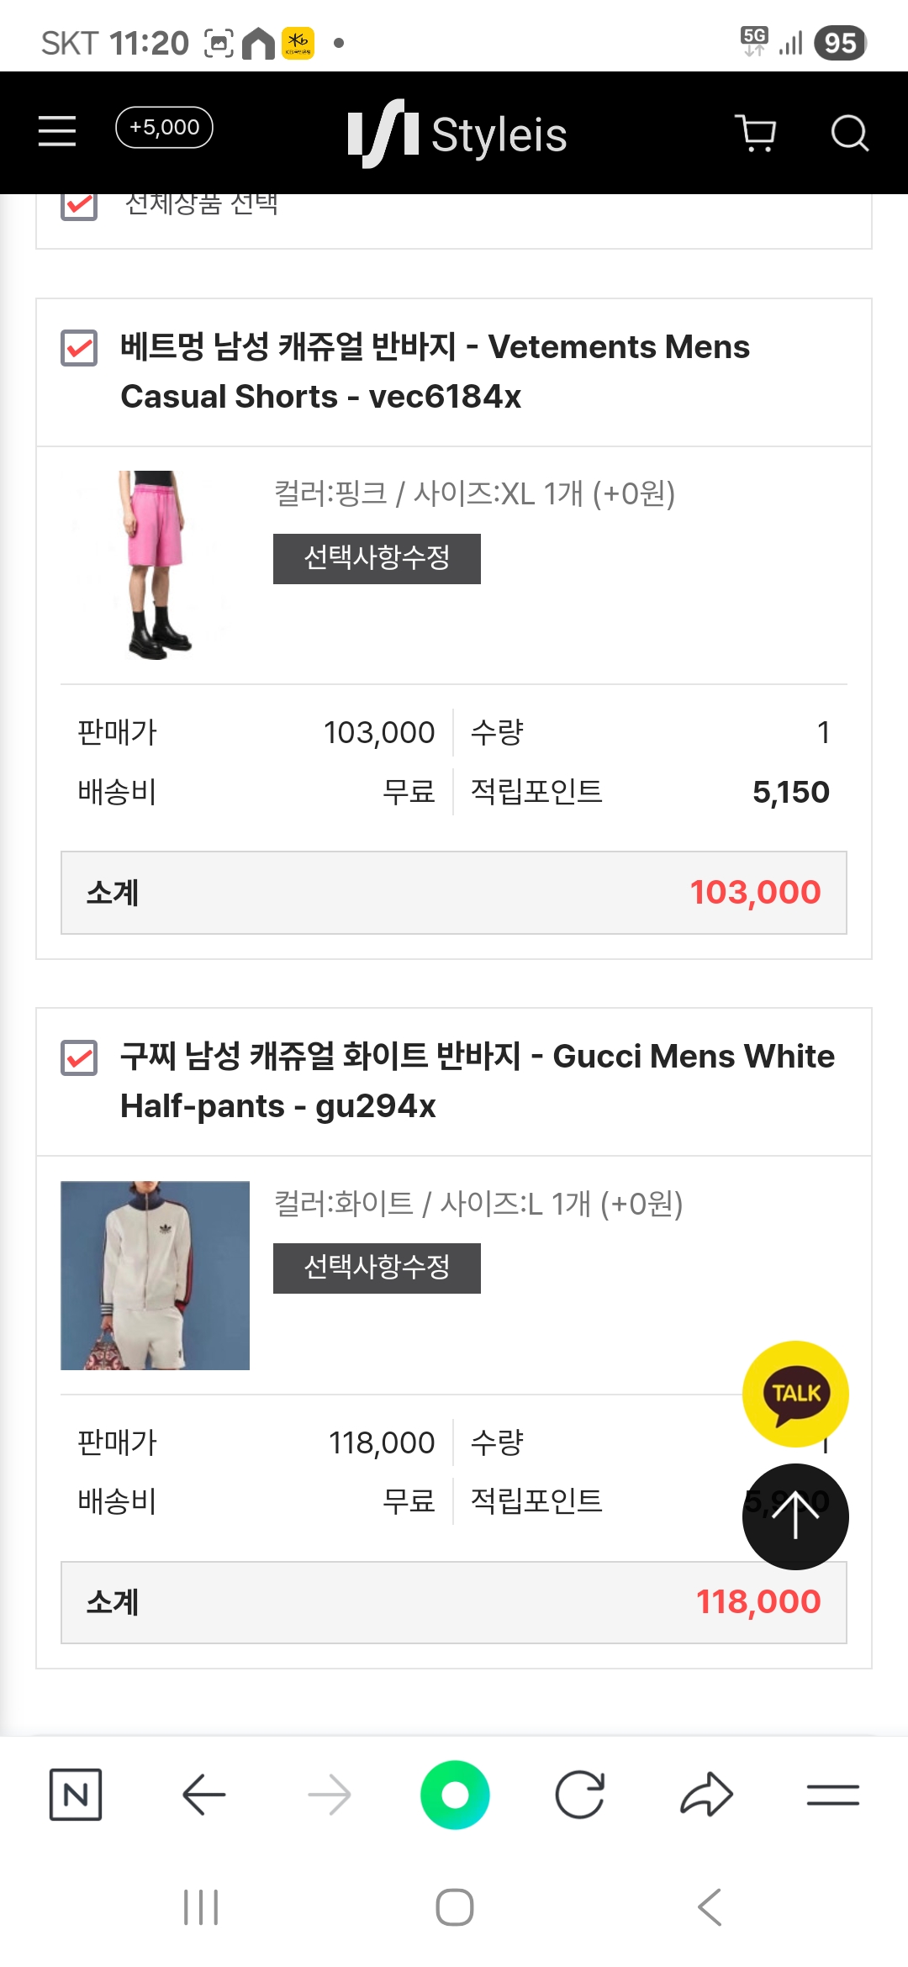Open the shopping cart icon

tap(755, 133)
